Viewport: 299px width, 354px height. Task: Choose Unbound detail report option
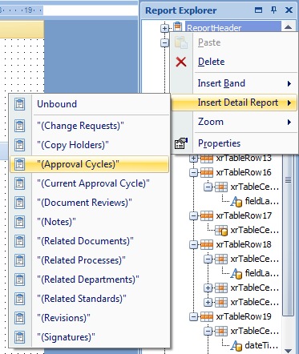pos(89,104)
